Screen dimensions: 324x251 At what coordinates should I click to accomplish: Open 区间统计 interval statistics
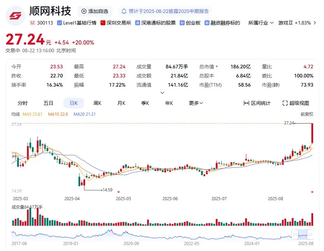(x=257, y=103)
